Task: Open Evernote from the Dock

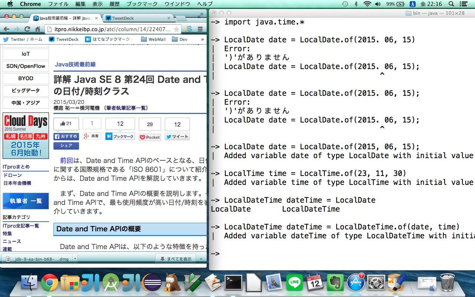Action: 336,283
